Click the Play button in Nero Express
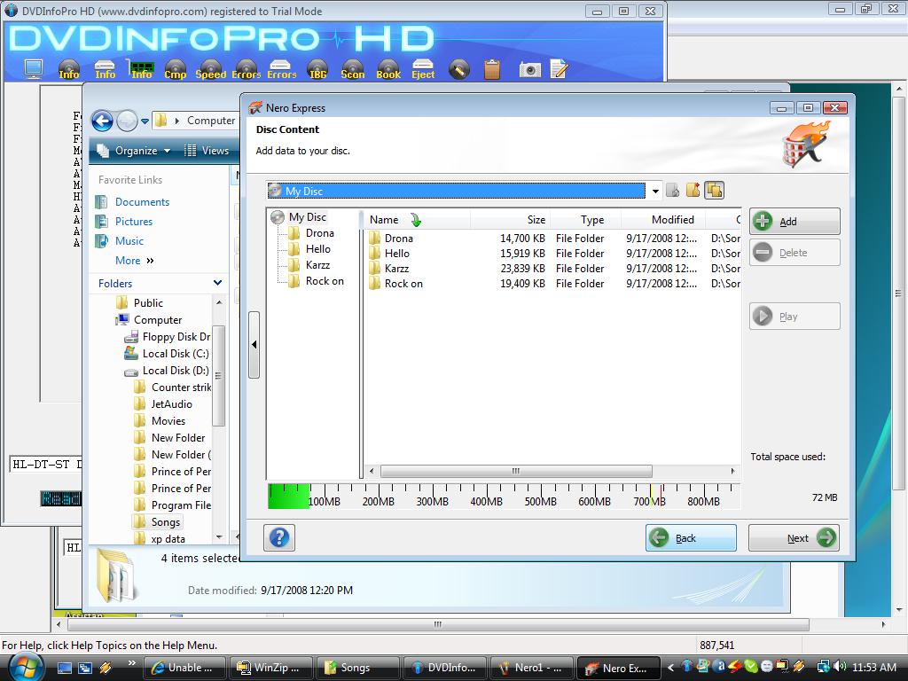Viewport: 908px width, 681px height. pos(794,317)
